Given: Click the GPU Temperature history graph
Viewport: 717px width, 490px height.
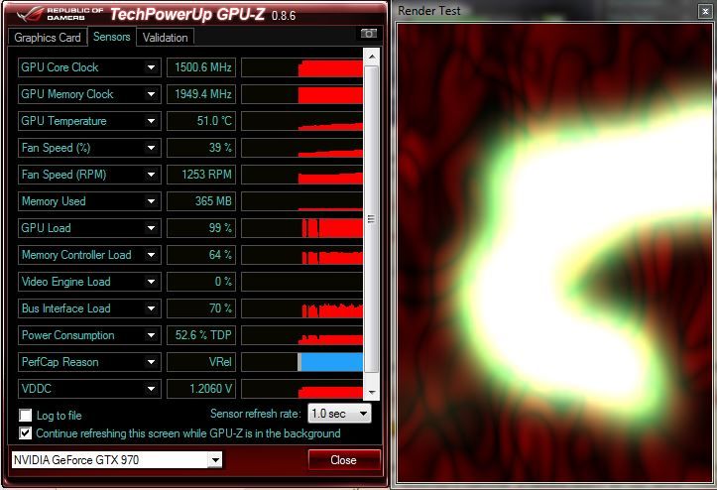Looking at the screenshot, I should coord(301,121).
